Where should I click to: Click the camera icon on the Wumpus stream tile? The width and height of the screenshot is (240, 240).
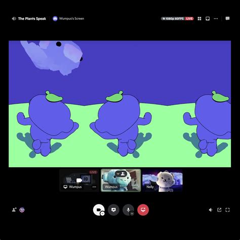click(x=79, y=180)
